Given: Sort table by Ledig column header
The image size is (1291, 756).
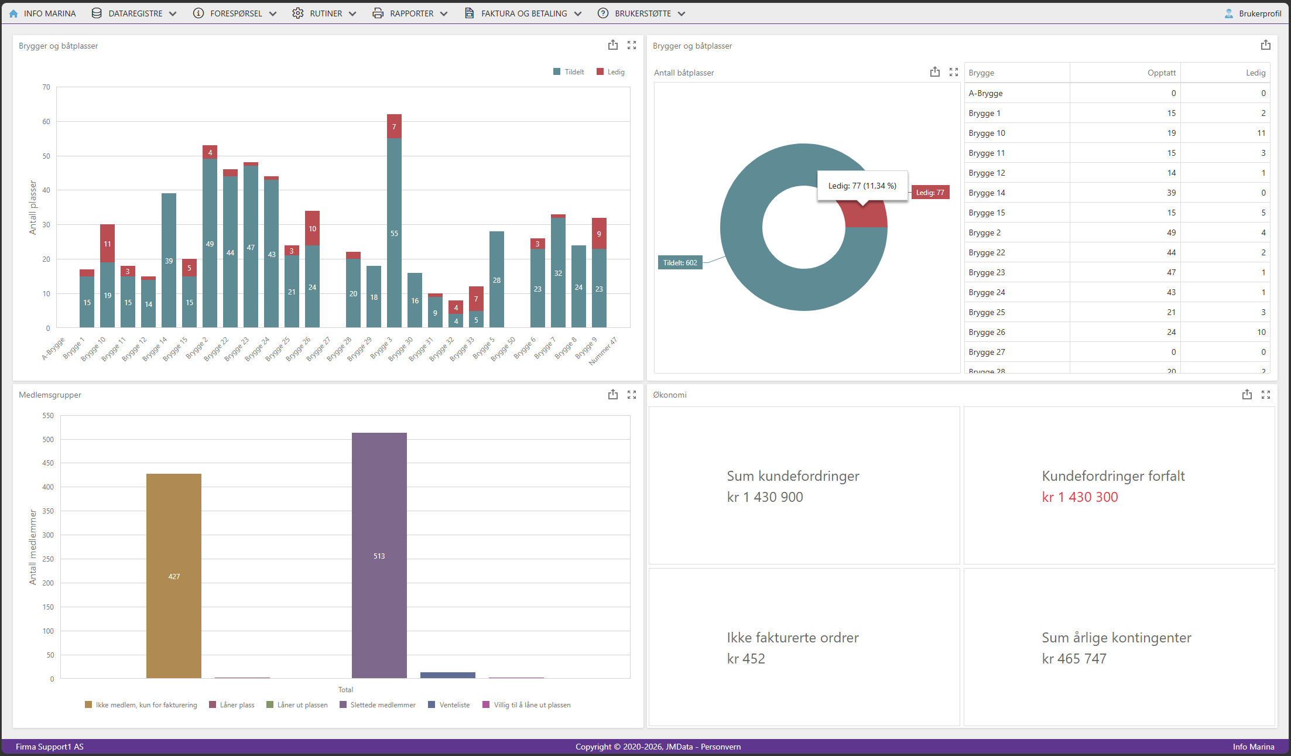Looking at the screenshot, I should [x=1225, y=73].
